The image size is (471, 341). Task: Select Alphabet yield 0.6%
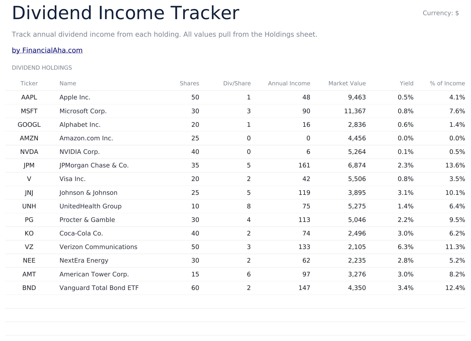[x=406, y=125]
